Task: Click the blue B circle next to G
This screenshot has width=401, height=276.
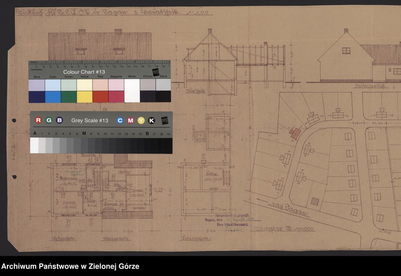Action: [x=59, y=120]
